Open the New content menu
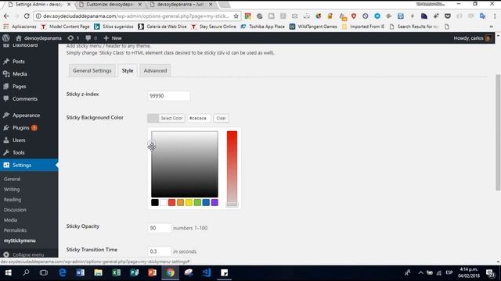 coord(113,38)
